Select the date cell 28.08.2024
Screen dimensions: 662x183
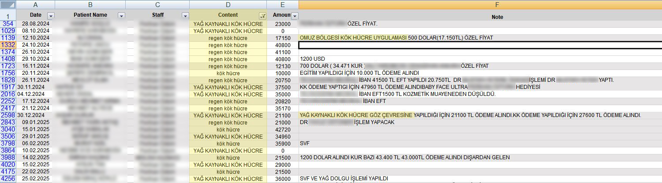pos(35,24)
